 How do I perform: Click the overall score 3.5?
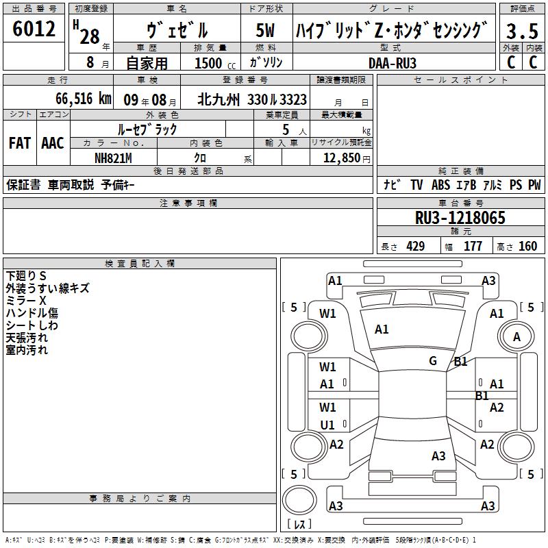522,31
